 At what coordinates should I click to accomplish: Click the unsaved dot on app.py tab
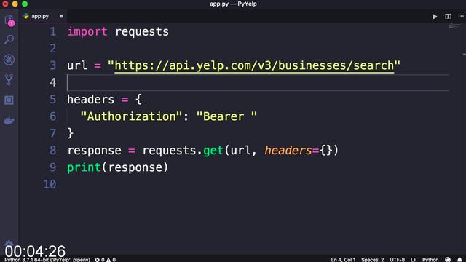coord(61,16)
